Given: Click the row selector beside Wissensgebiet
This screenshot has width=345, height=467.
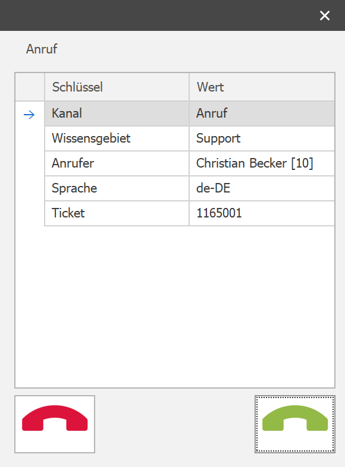Looking at the screenshot, I should (30, 138).
